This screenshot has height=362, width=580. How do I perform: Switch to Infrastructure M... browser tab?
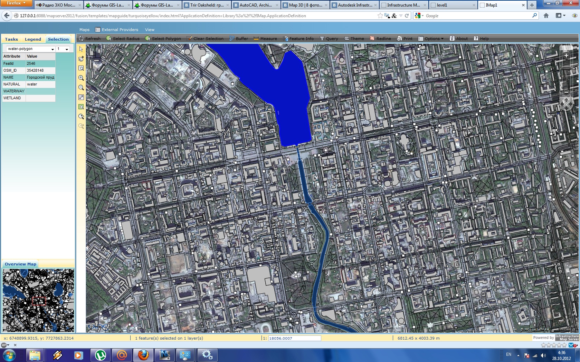(403, 5)
